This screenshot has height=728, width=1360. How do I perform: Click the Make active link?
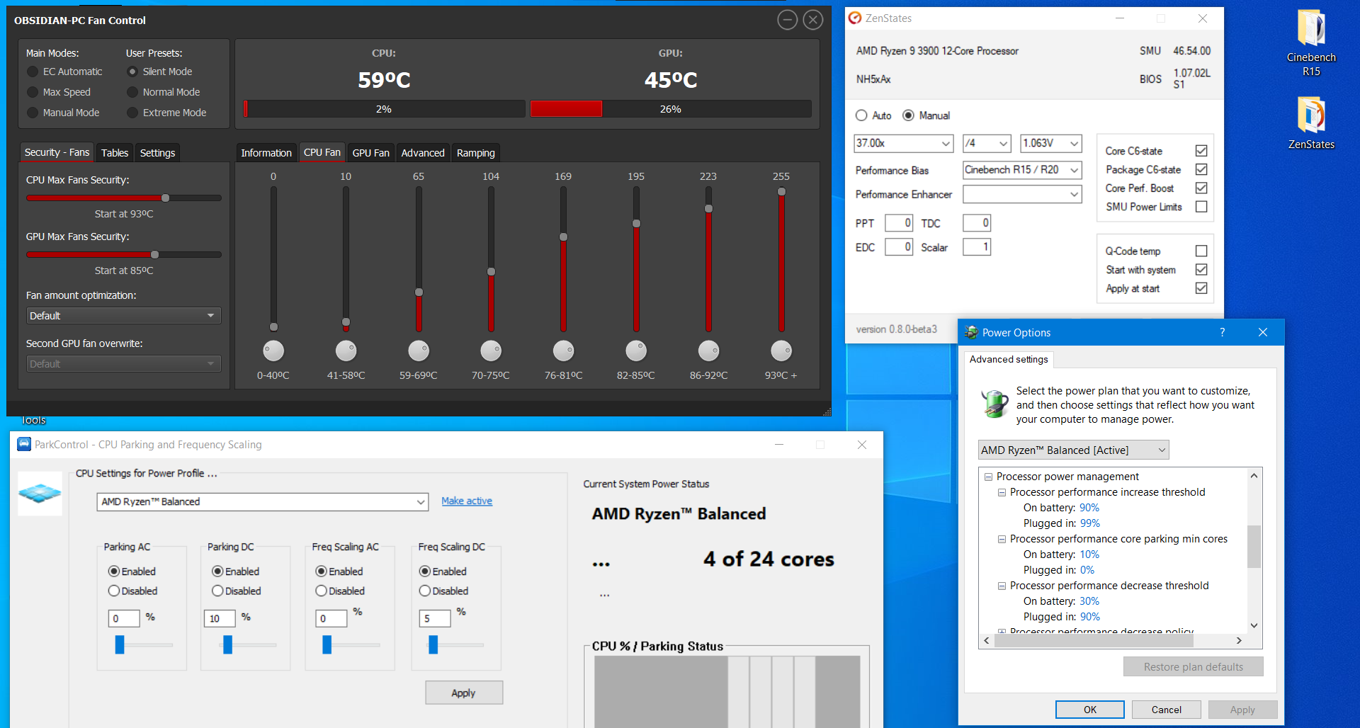(467, 501)
